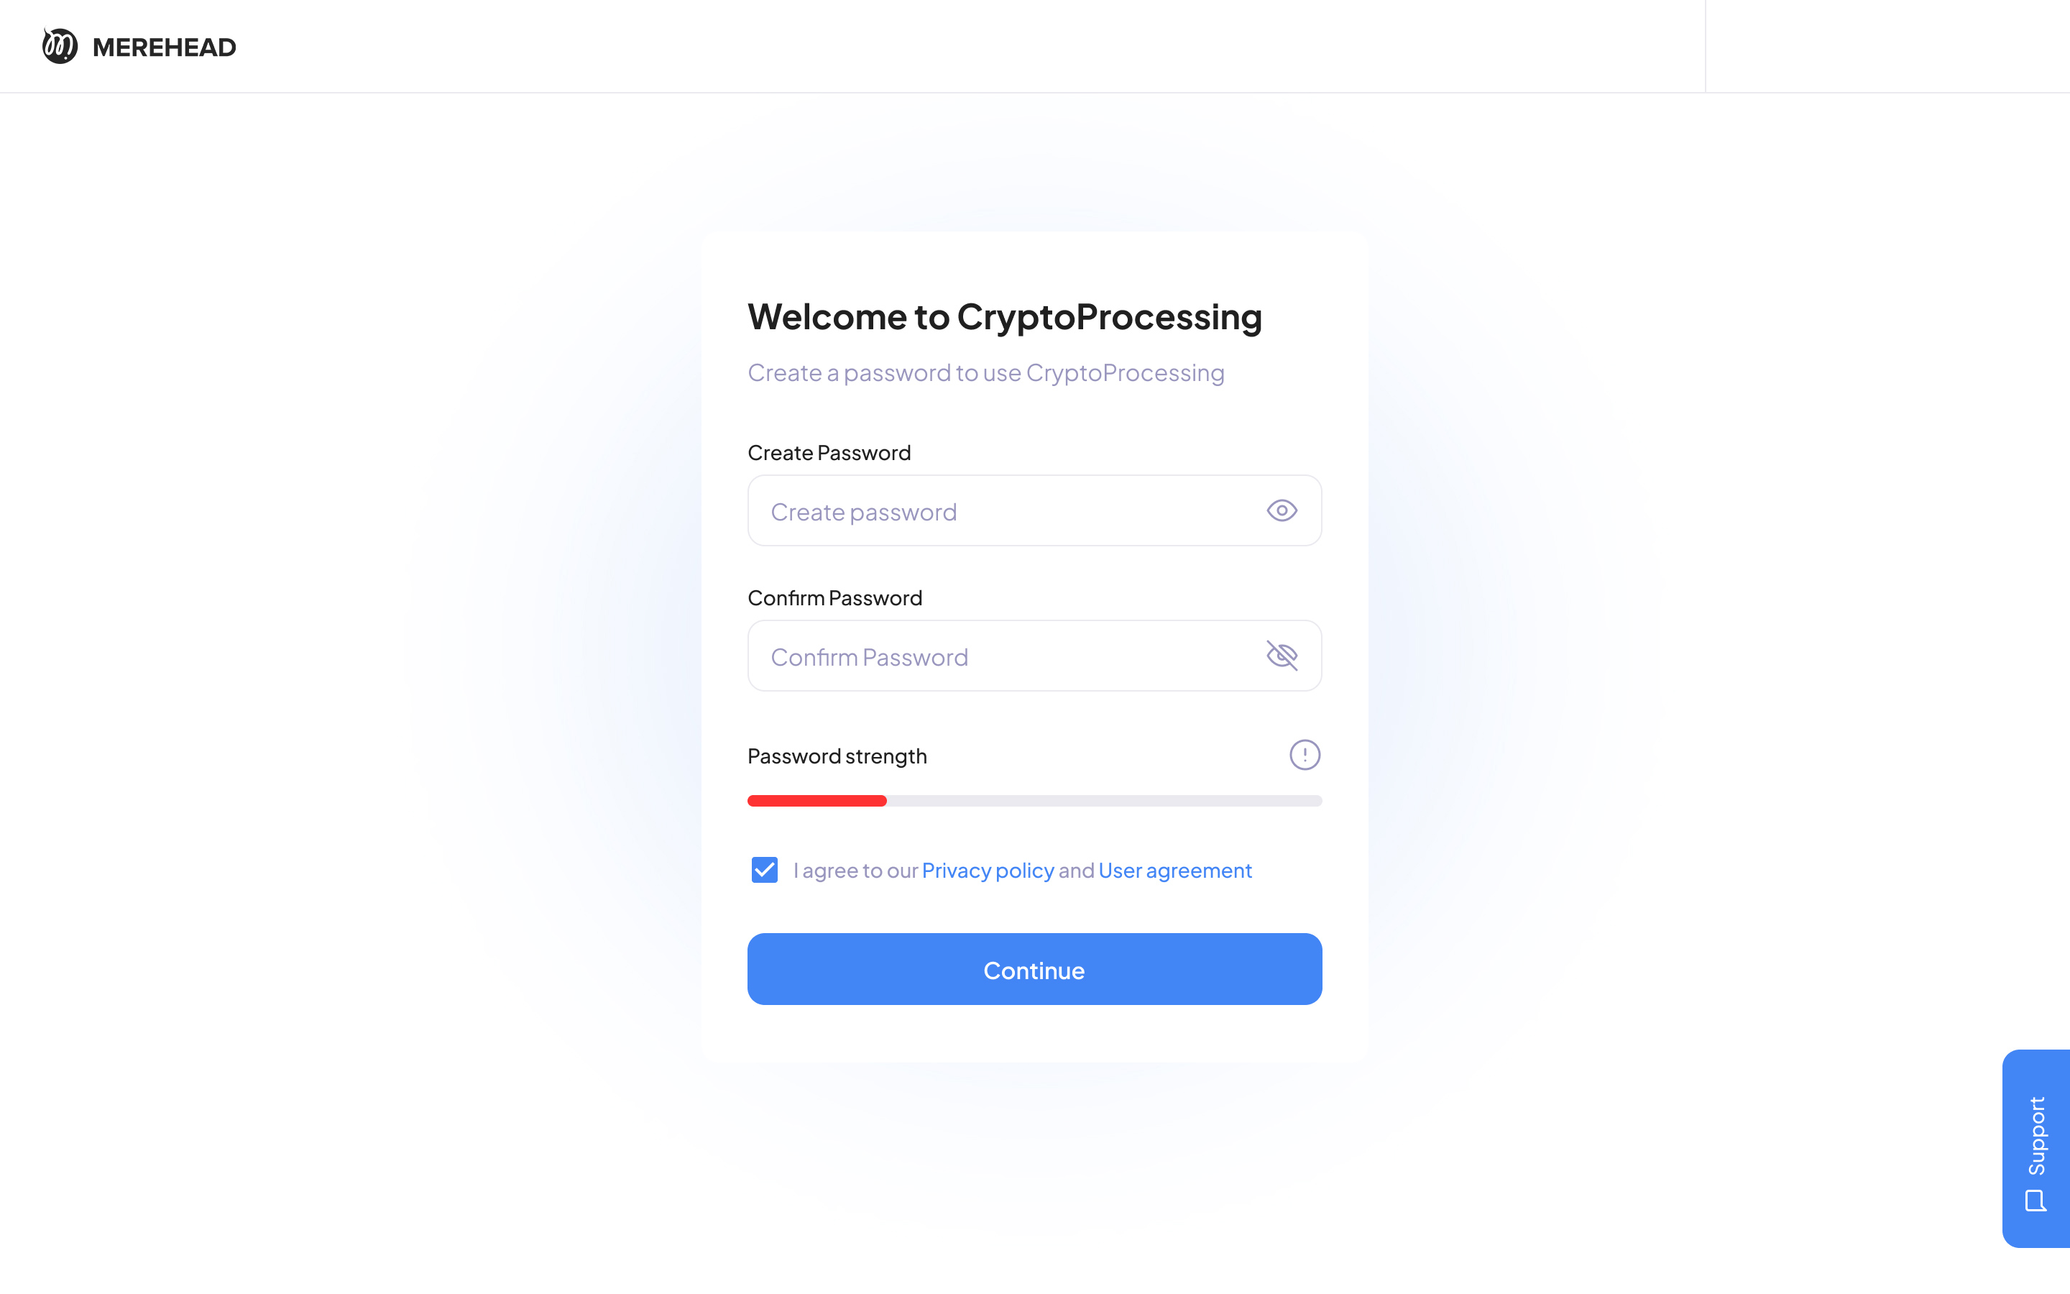Screen dimensions: 2070x1294
Task: Click the MEREHEAD brand name text
Action: click(x=164, y=47)
